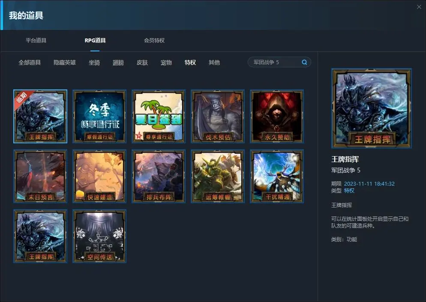Click the 特权 type link in details
Viewport: 426px width, 302px height.
(349, 191)
